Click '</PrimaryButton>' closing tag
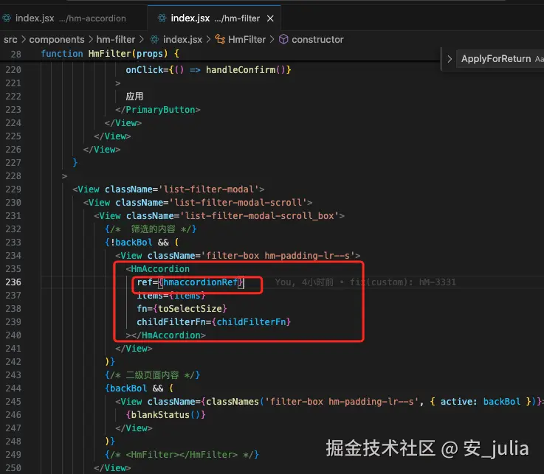This screenshot has height=474, width=544. [x=158, y=110]
